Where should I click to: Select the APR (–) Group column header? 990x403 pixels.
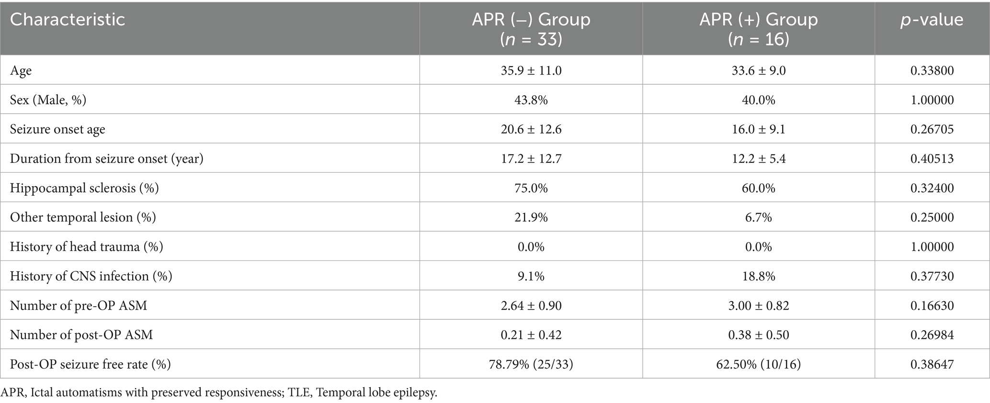(531, 29)
